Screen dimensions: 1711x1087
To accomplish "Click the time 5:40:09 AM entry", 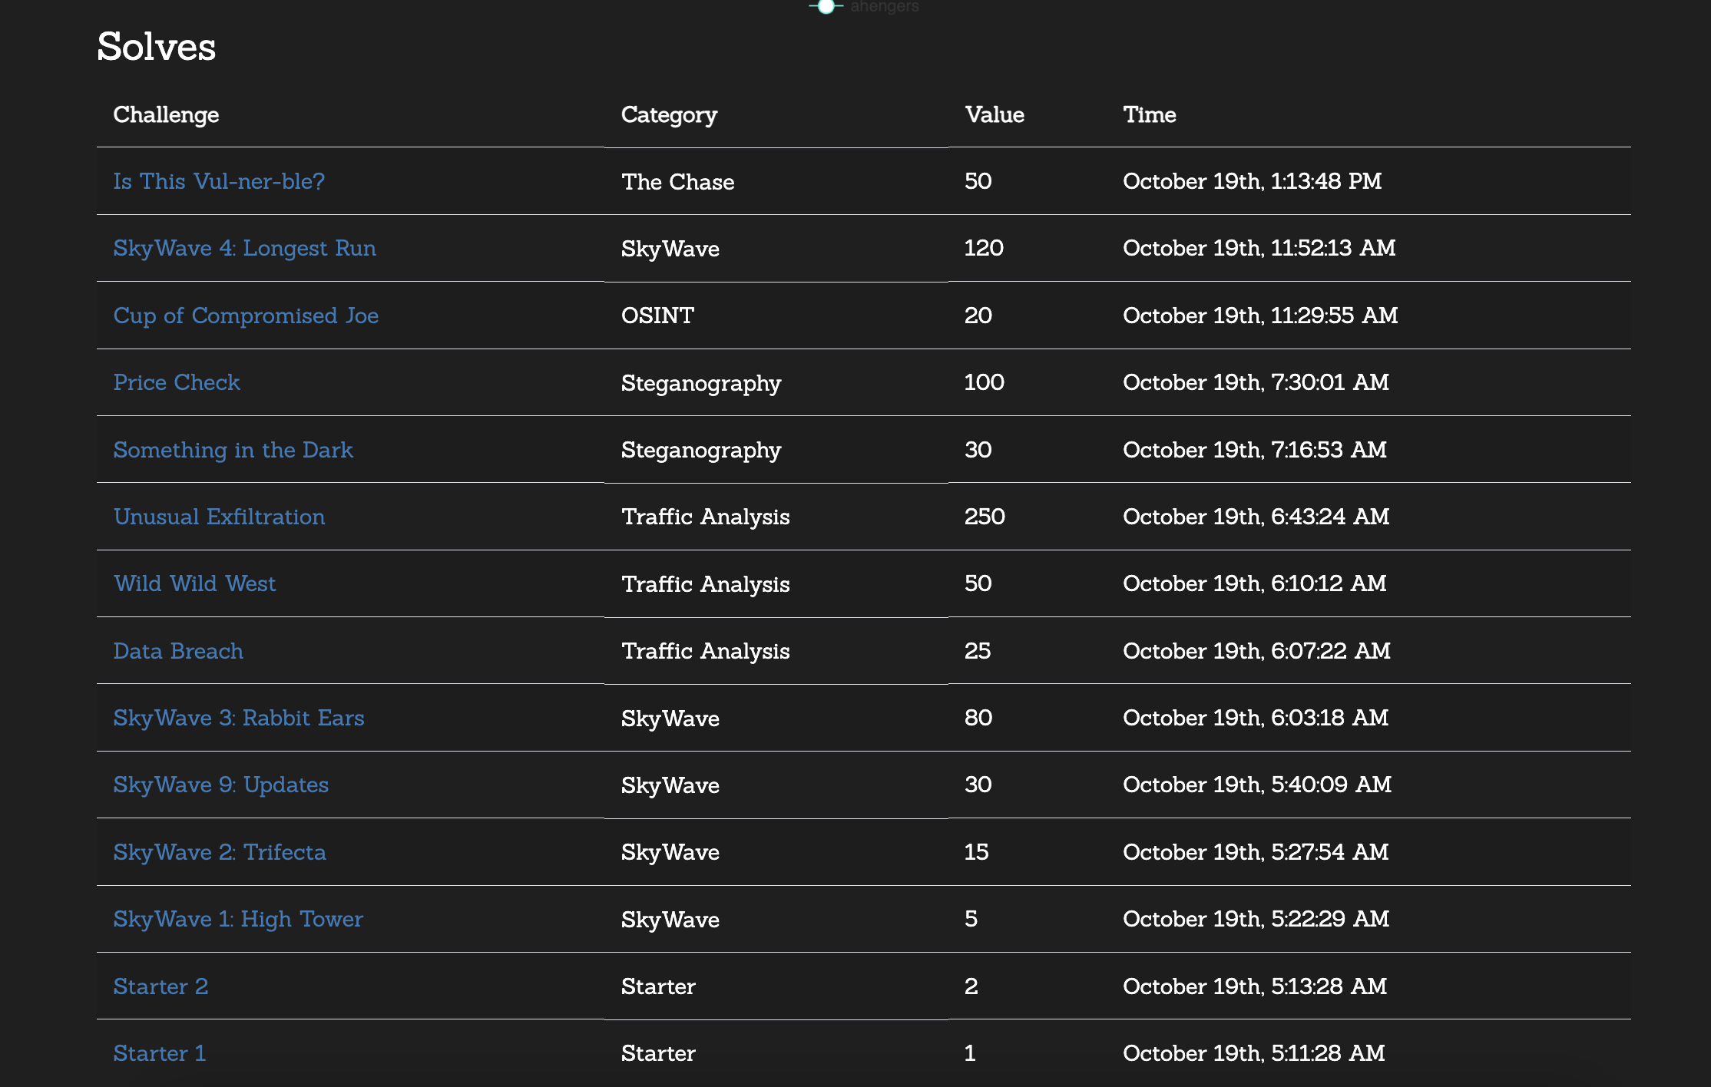I will click(1257, 785).
